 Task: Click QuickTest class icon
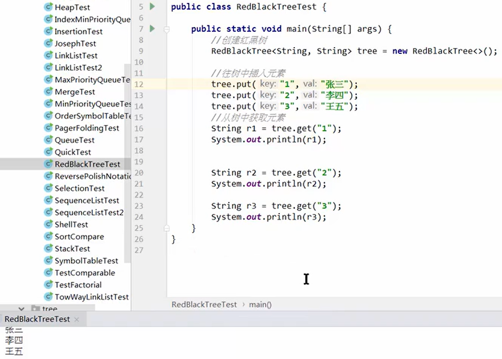tap(48, 152)
